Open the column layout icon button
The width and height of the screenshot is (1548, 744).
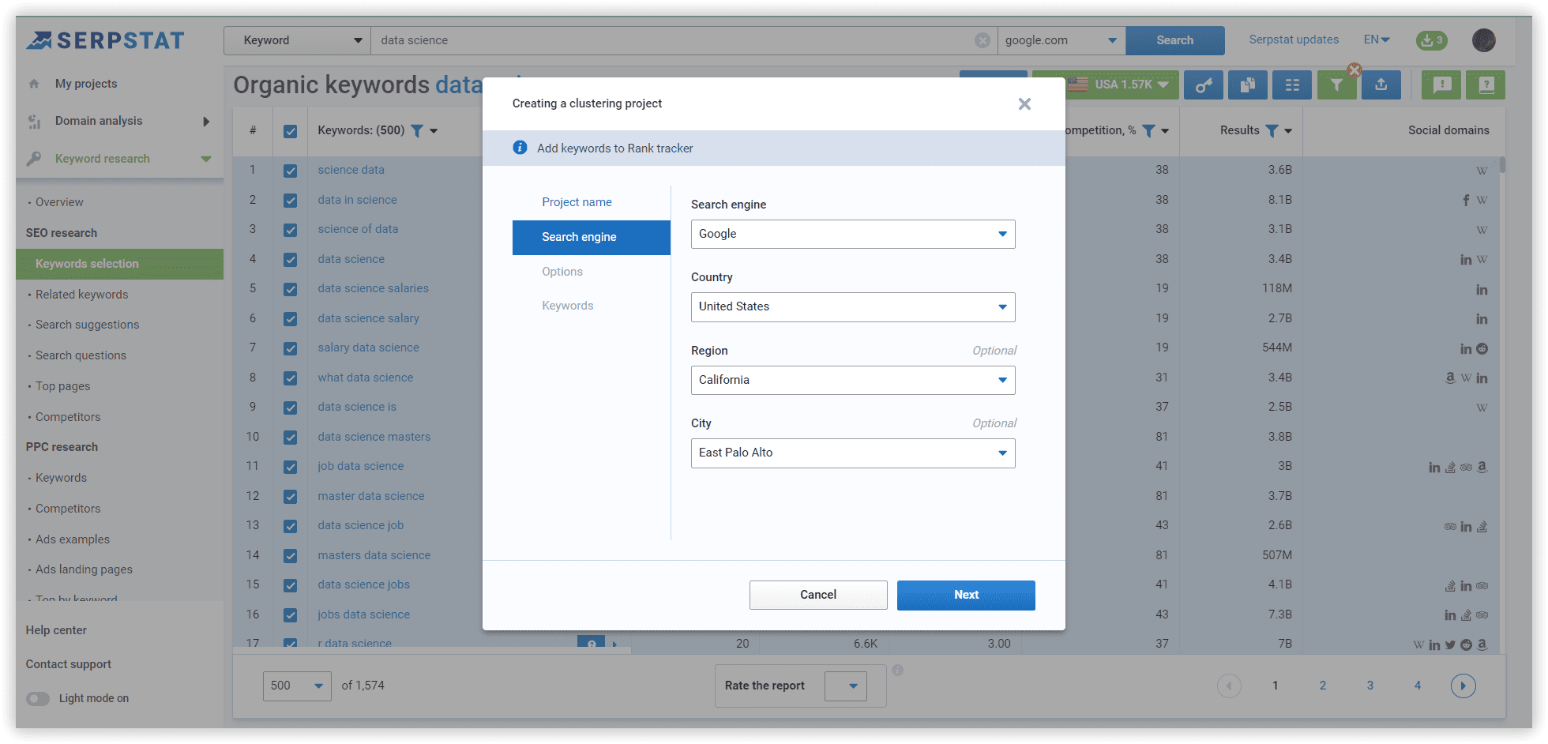tap(1292, 85)
